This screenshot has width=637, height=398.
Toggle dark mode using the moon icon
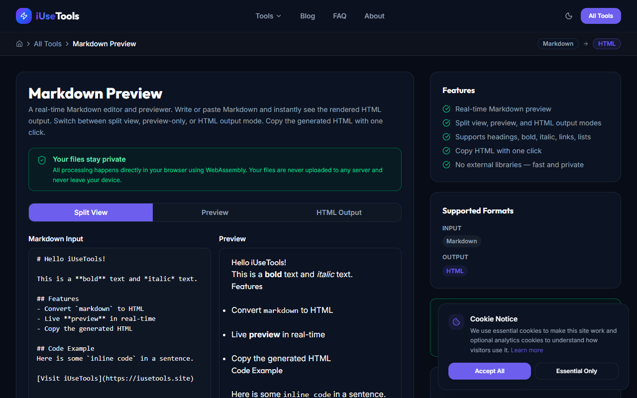coord(568,16)
